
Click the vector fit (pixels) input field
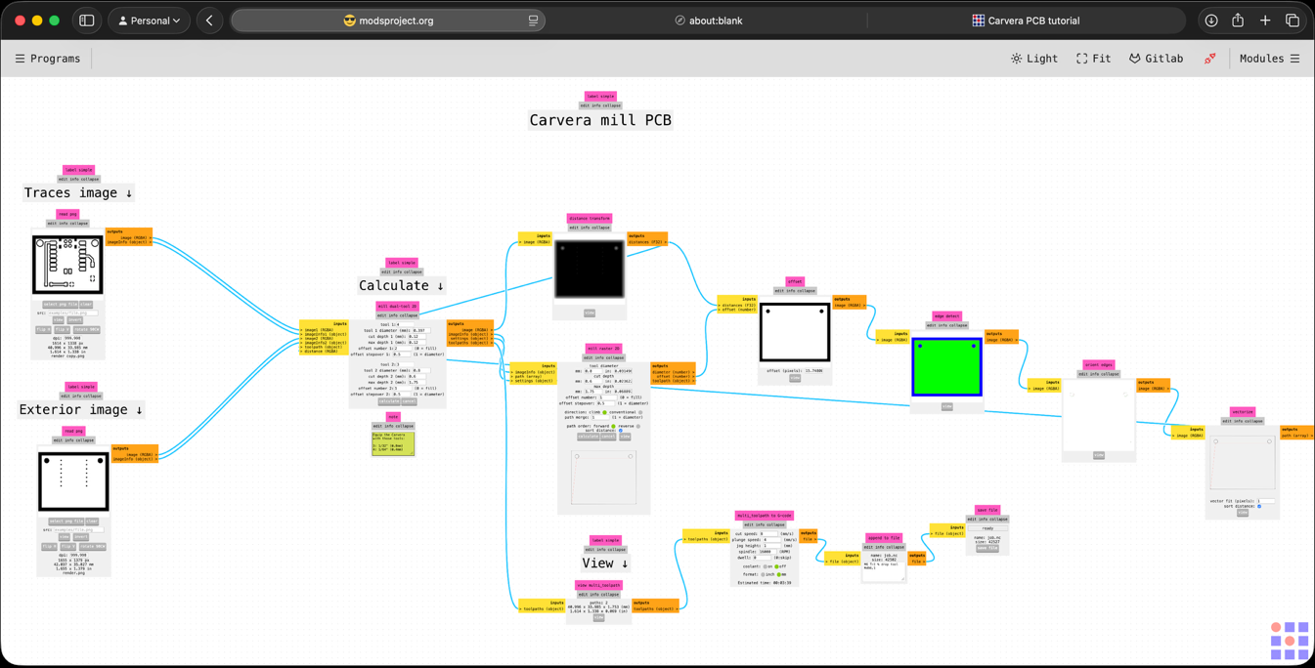point(1266,501)
